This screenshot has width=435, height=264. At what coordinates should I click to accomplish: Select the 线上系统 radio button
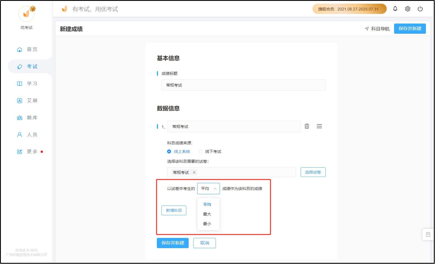tap(169, 151)
